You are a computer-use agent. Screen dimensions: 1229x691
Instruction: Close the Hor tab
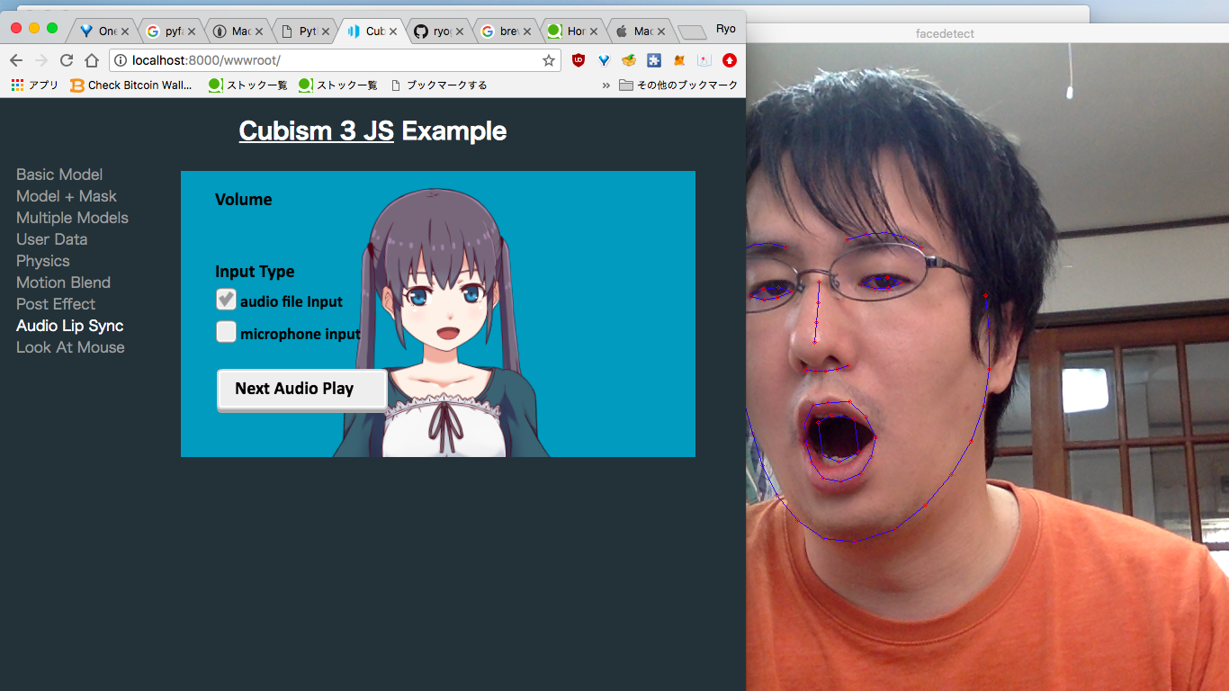[x=596, y=31]
